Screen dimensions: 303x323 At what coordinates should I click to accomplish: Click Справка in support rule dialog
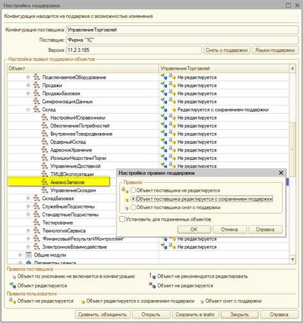(x=265, y=230)
